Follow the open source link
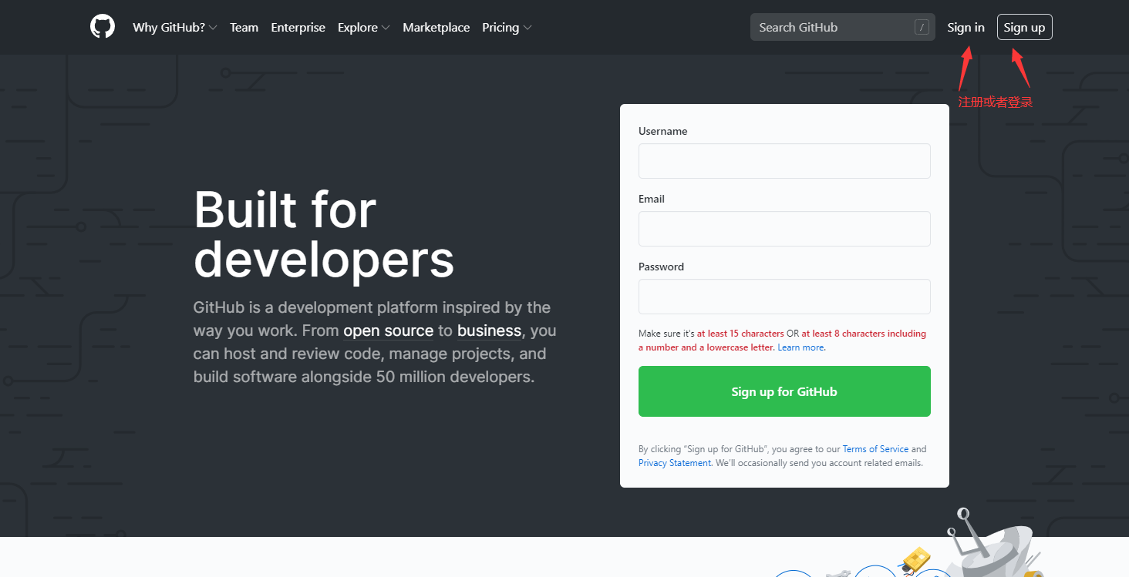The width and height of the screenshot is (1129, 577). coord(389,330)
